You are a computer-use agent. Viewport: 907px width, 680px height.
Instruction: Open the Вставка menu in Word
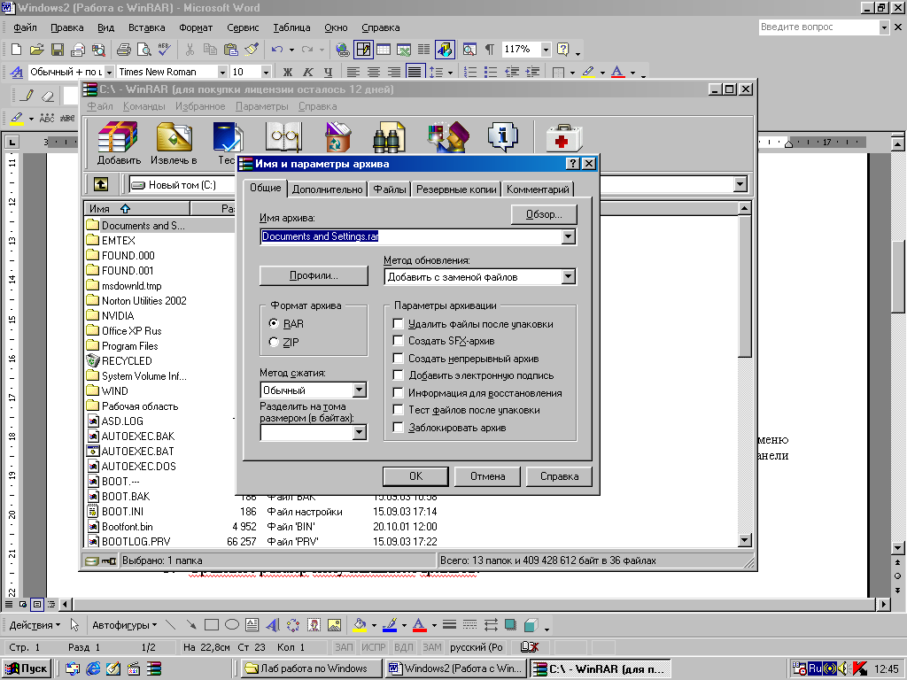[146, 27]
